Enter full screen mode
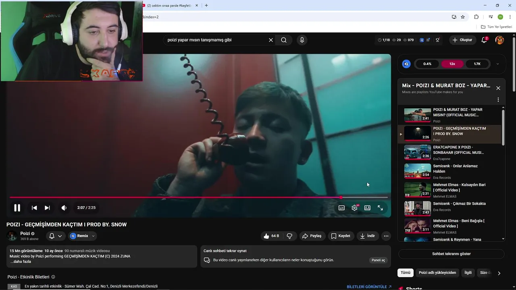This screenshot has width=516, height=290. click(380, 208)
